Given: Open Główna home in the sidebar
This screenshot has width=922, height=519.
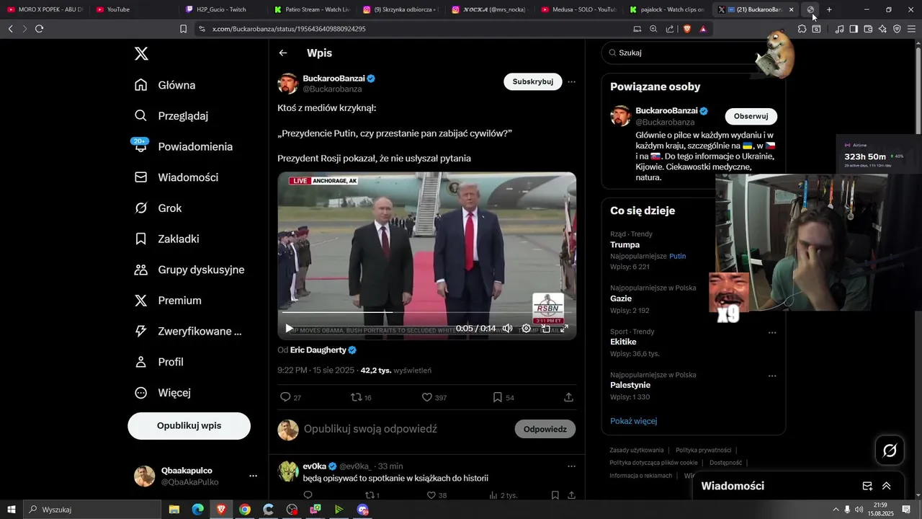Looking at the screenshot, I should tap(165, 85).
